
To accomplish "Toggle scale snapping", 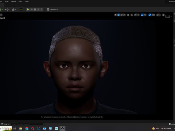I will (150, 15).
